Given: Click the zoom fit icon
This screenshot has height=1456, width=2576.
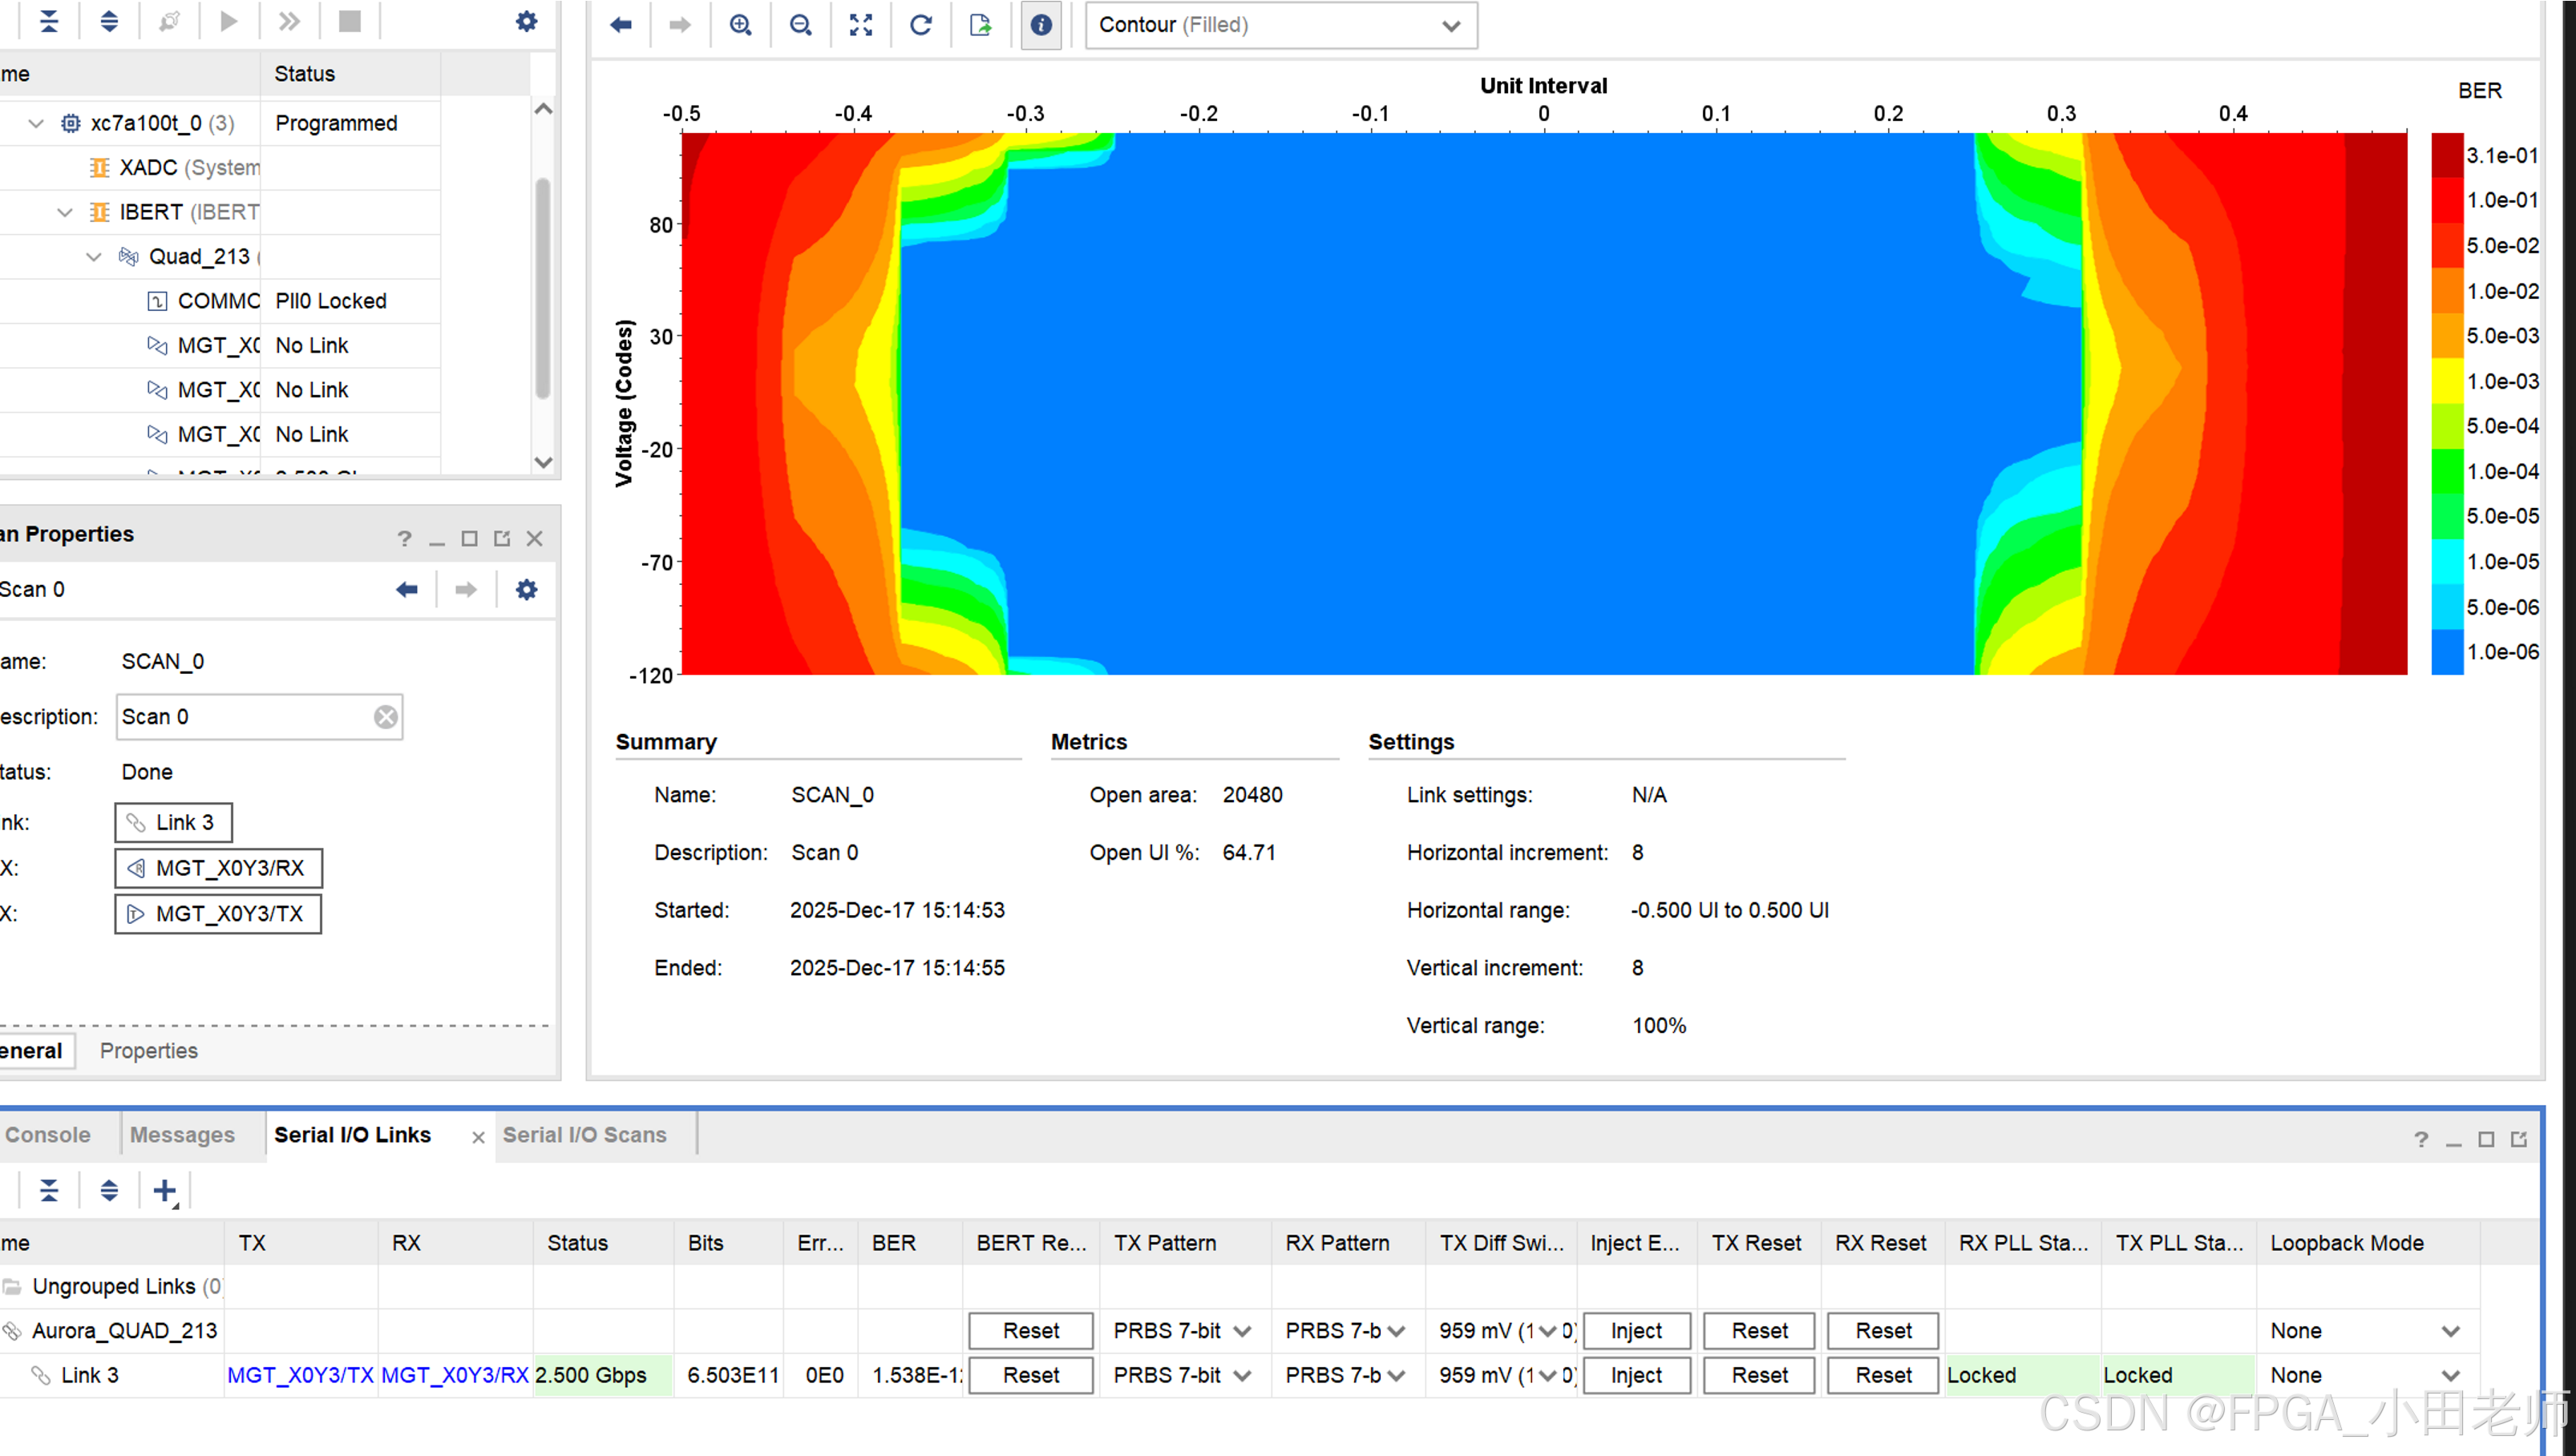Looking at the screenshot, I should tap(860, 24).
